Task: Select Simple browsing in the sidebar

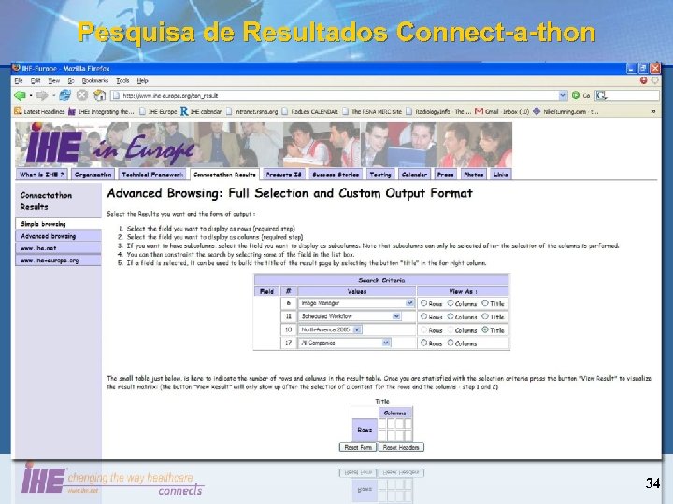Action: tap(58, 224)
